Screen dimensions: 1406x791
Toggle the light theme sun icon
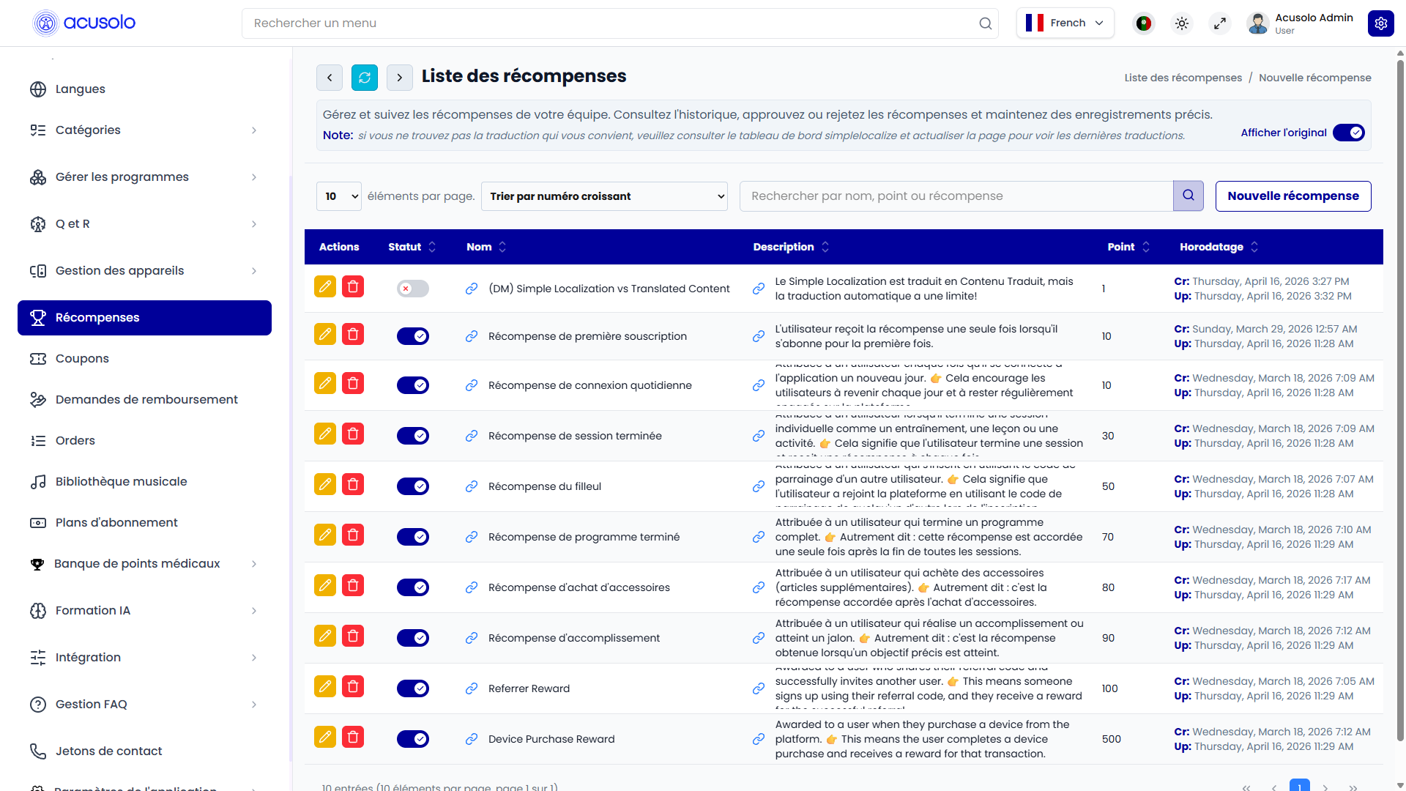coord(1182,23)
